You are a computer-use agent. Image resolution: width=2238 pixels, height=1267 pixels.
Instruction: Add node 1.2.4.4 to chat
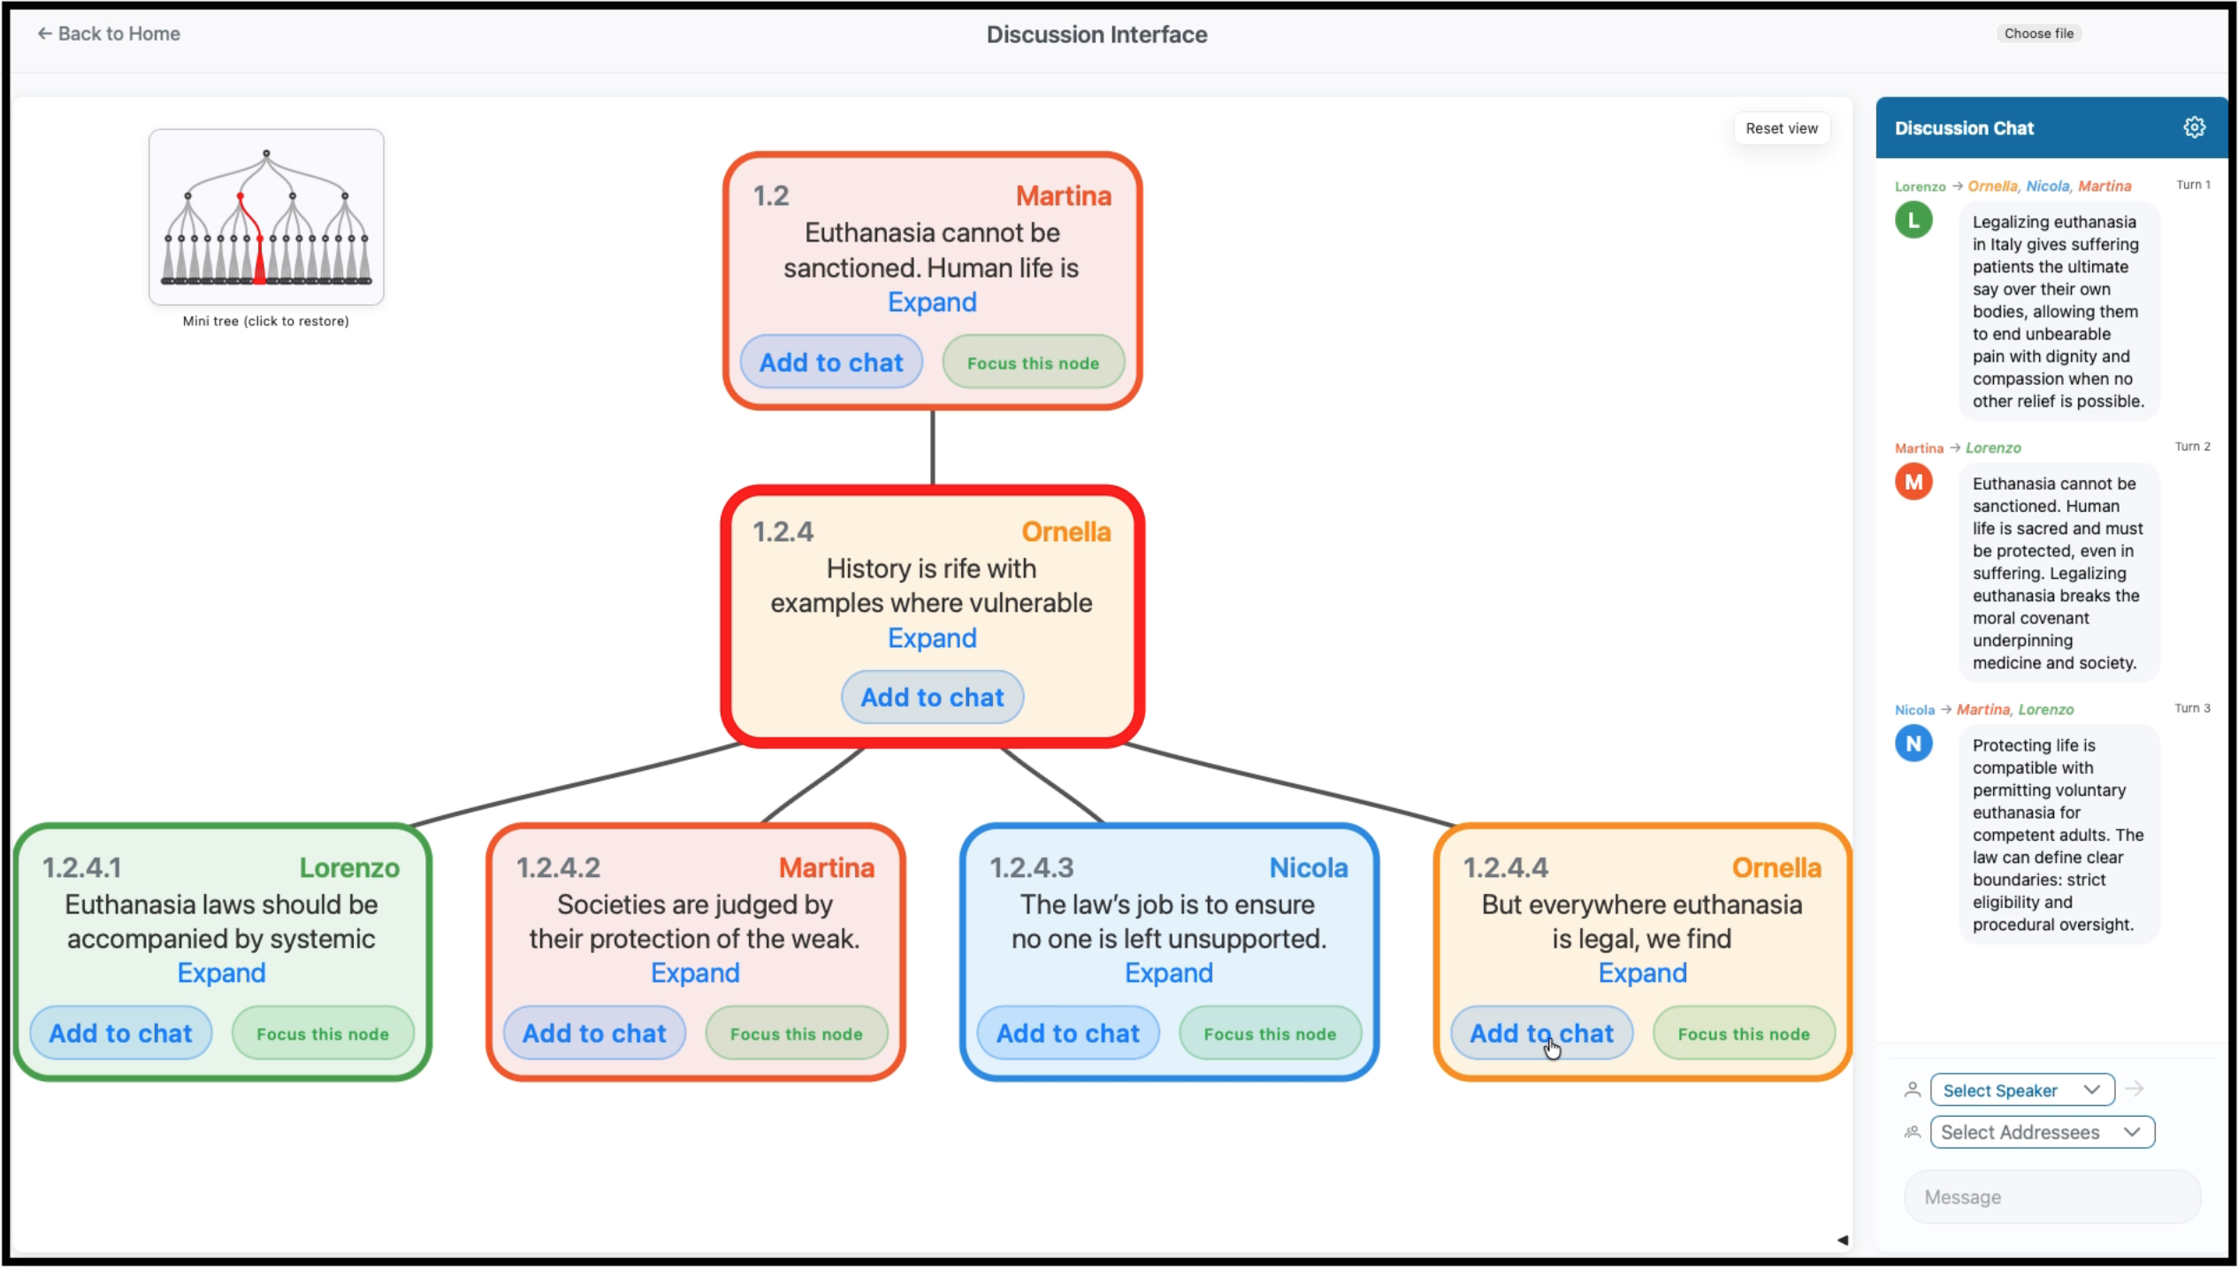point(1540,1033)
